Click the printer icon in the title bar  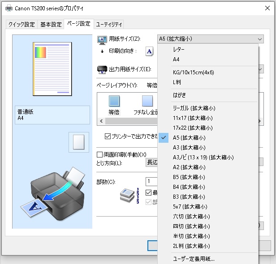click(x=9, y=8)
